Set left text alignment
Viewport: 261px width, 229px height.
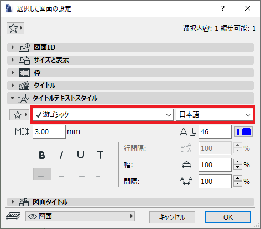click(x=42, y=174)
